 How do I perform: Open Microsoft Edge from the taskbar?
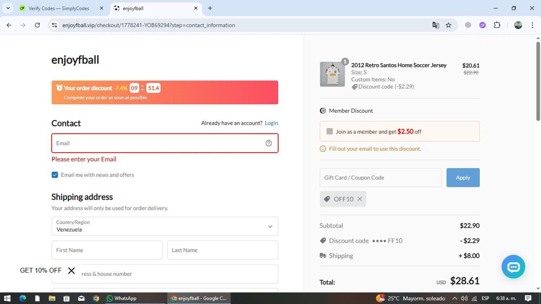pyautogui.click(x=23, y=299)
